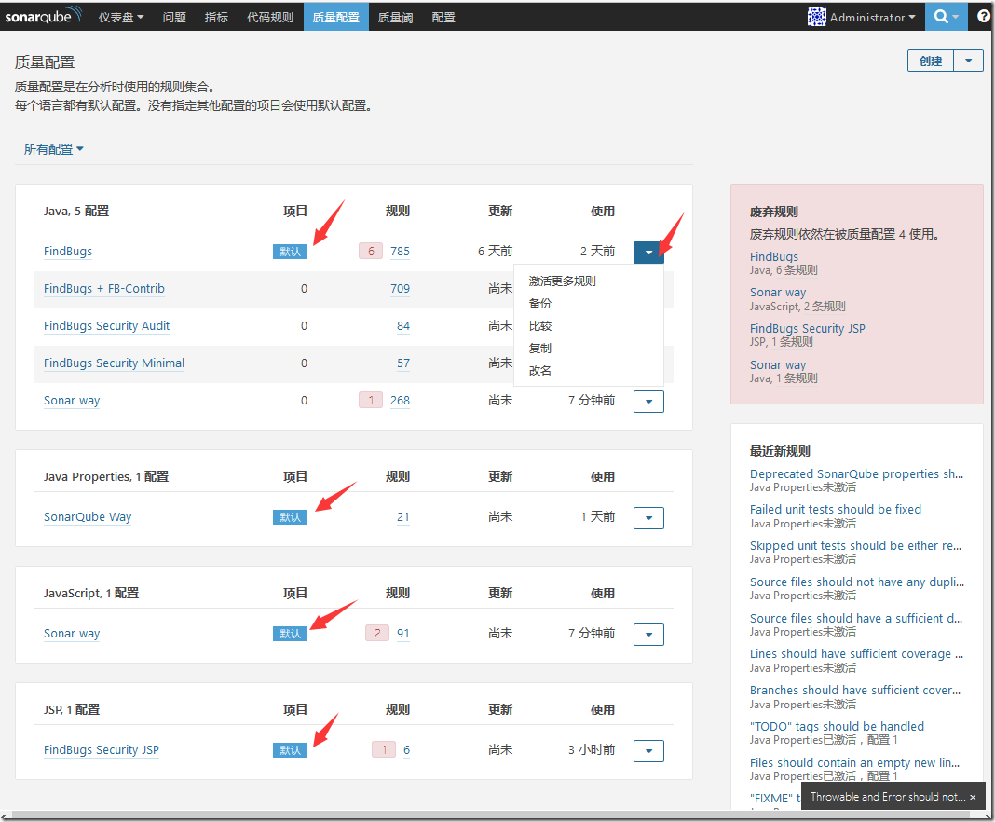This screenshot has width=995, height=822.
Task: Open the JavaScript Sonar way profile link
Action: click(72, 634)
